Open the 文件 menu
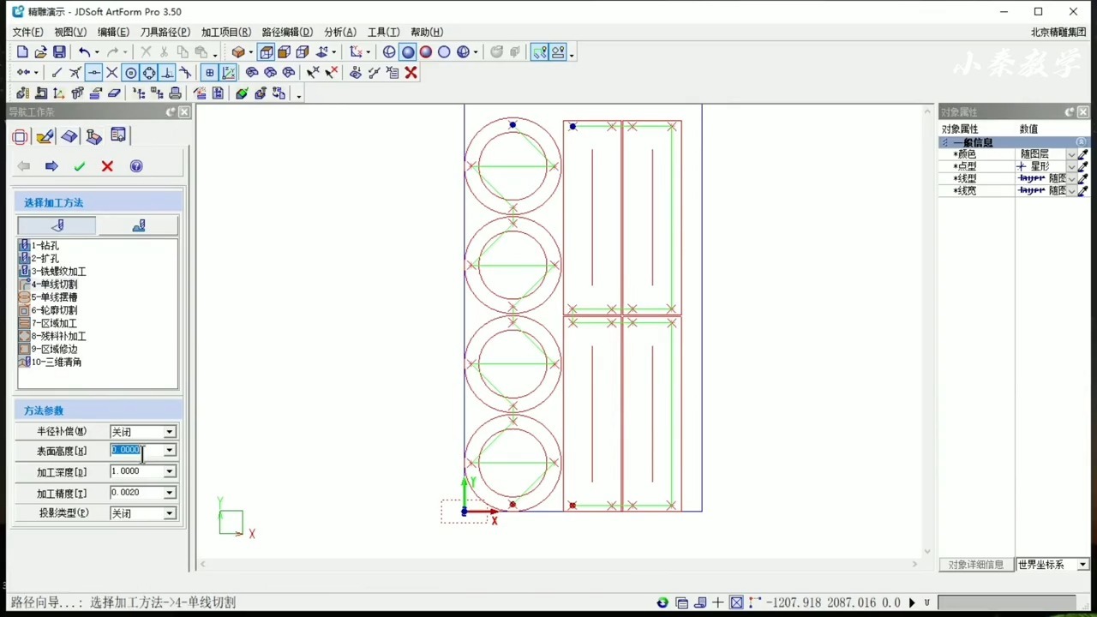The width and height of the screenshot is (1097, 617). (x=27, y=33)
